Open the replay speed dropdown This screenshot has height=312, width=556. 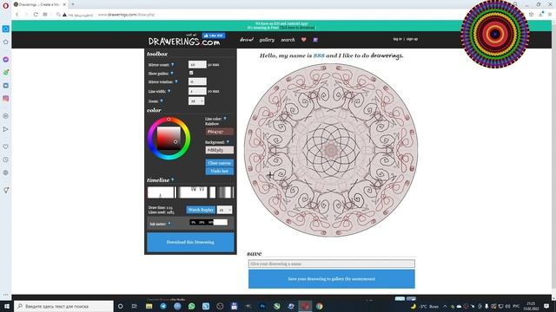coord(224,210)
